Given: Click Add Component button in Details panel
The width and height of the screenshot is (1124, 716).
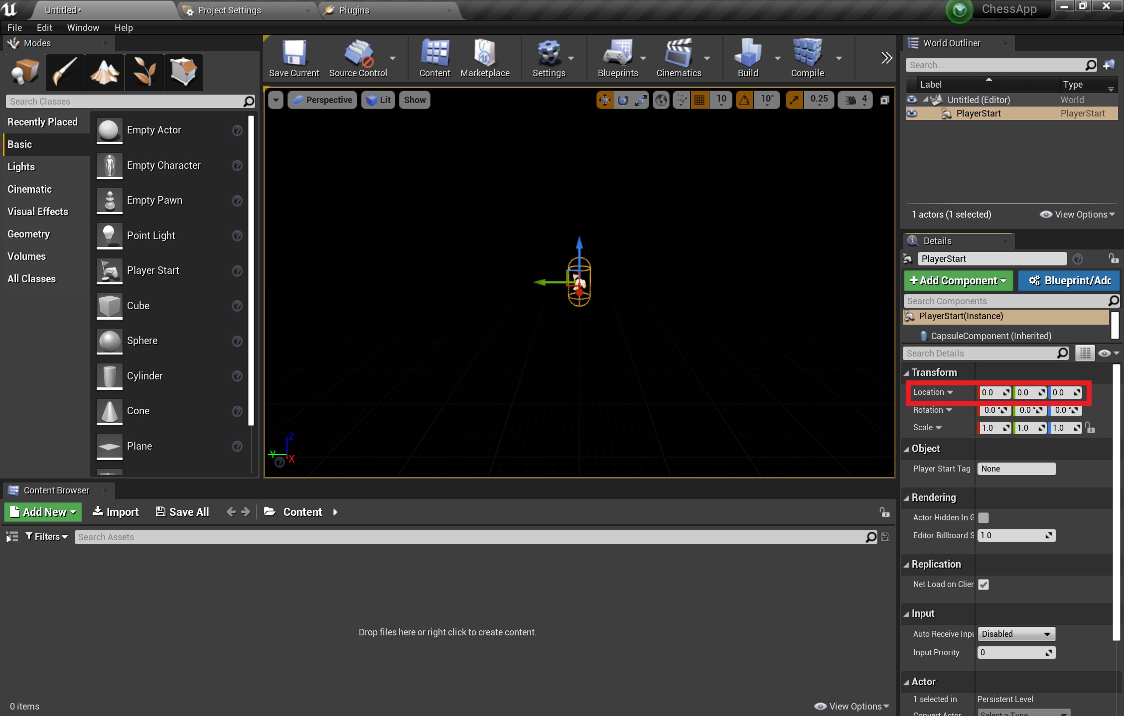Looking at the screenshot, I should (x=956, y=281).
